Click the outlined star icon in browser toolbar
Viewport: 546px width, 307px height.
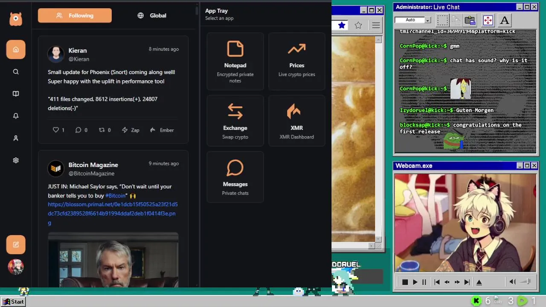(358, 25)
